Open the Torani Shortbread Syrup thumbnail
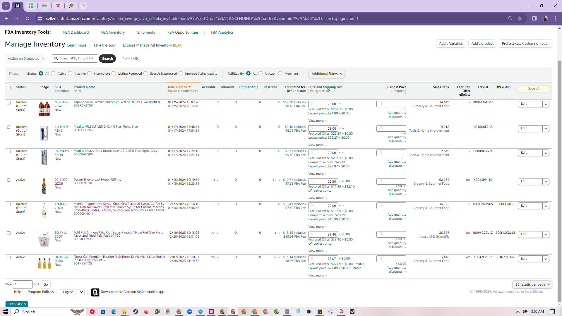The width and height of the screenshot is (562, 316). click(x=44, y=186)
